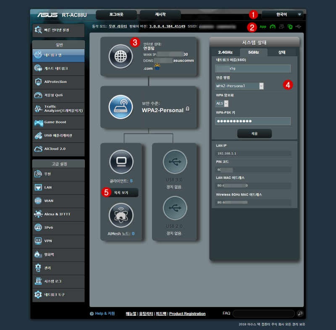Select the internet globe icon in network map
This screenshot has width=336, height=330.
pos(121,57)
